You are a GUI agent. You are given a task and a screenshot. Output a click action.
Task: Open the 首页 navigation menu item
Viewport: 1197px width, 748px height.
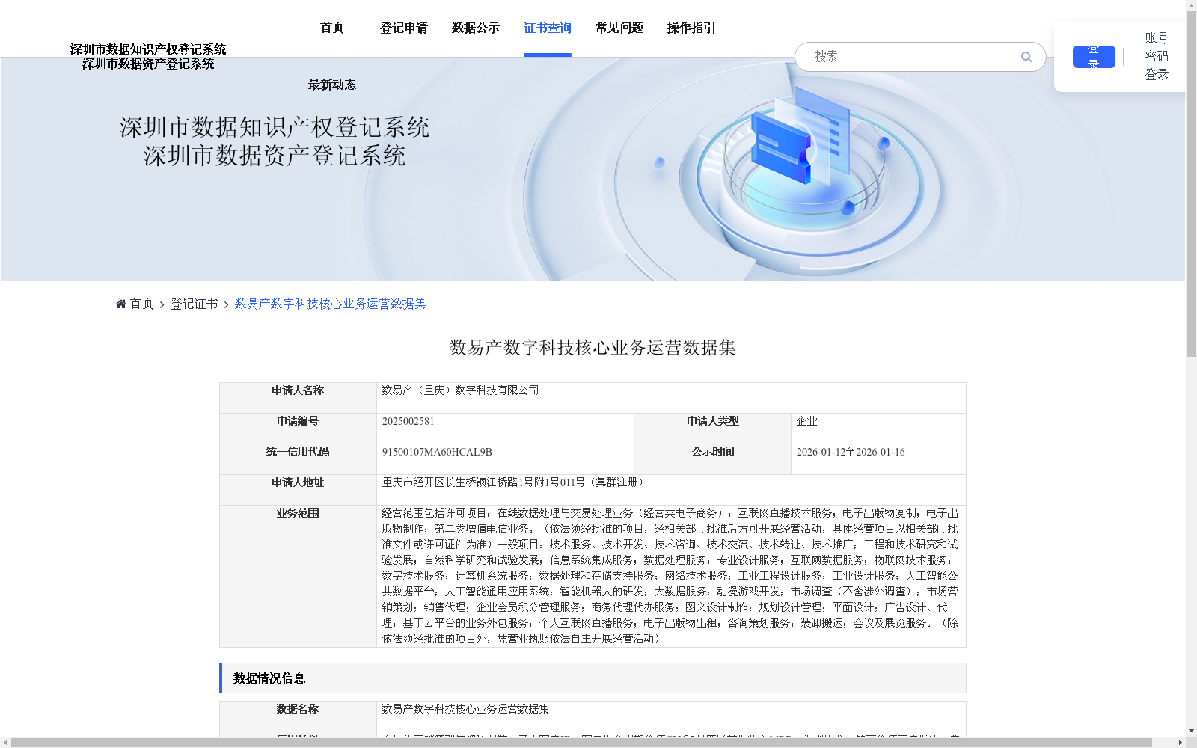[x=332, y=28]
